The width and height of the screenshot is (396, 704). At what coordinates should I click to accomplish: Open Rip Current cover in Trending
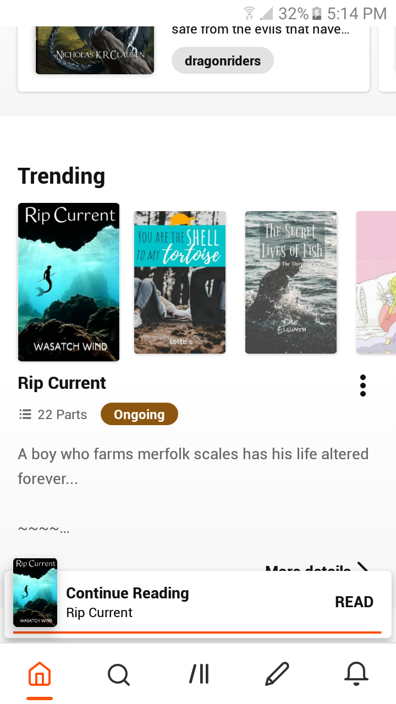click(69, 282)
